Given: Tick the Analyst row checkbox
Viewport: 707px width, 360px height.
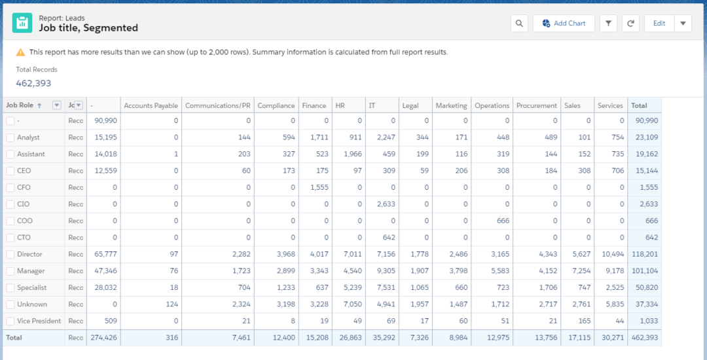Looking at the screenshot, I should [x=10, y=137].
